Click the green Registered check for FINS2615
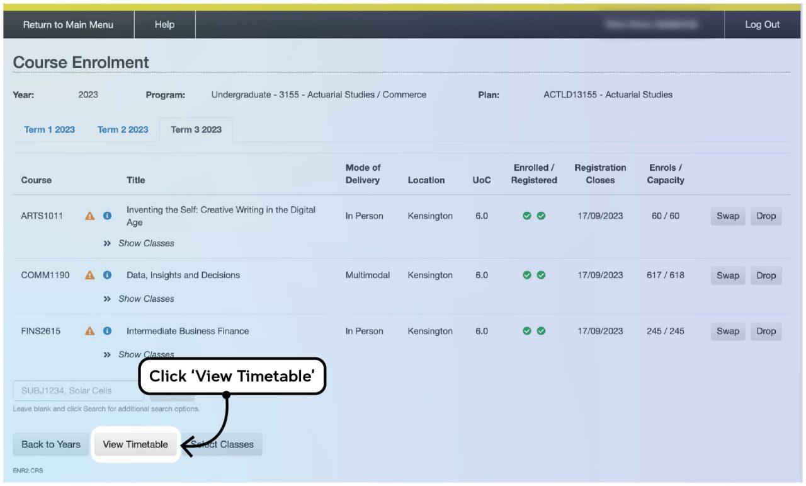Image resolution: width=806 pixels, height=486 pixels. pos(540,331)
